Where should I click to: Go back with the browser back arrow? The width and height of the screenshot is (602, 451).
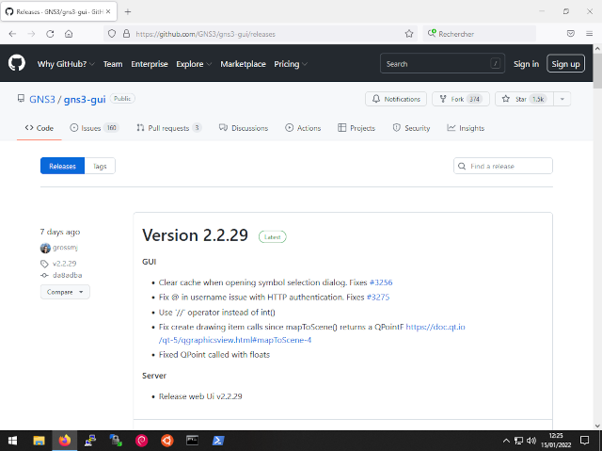[12, 34]
